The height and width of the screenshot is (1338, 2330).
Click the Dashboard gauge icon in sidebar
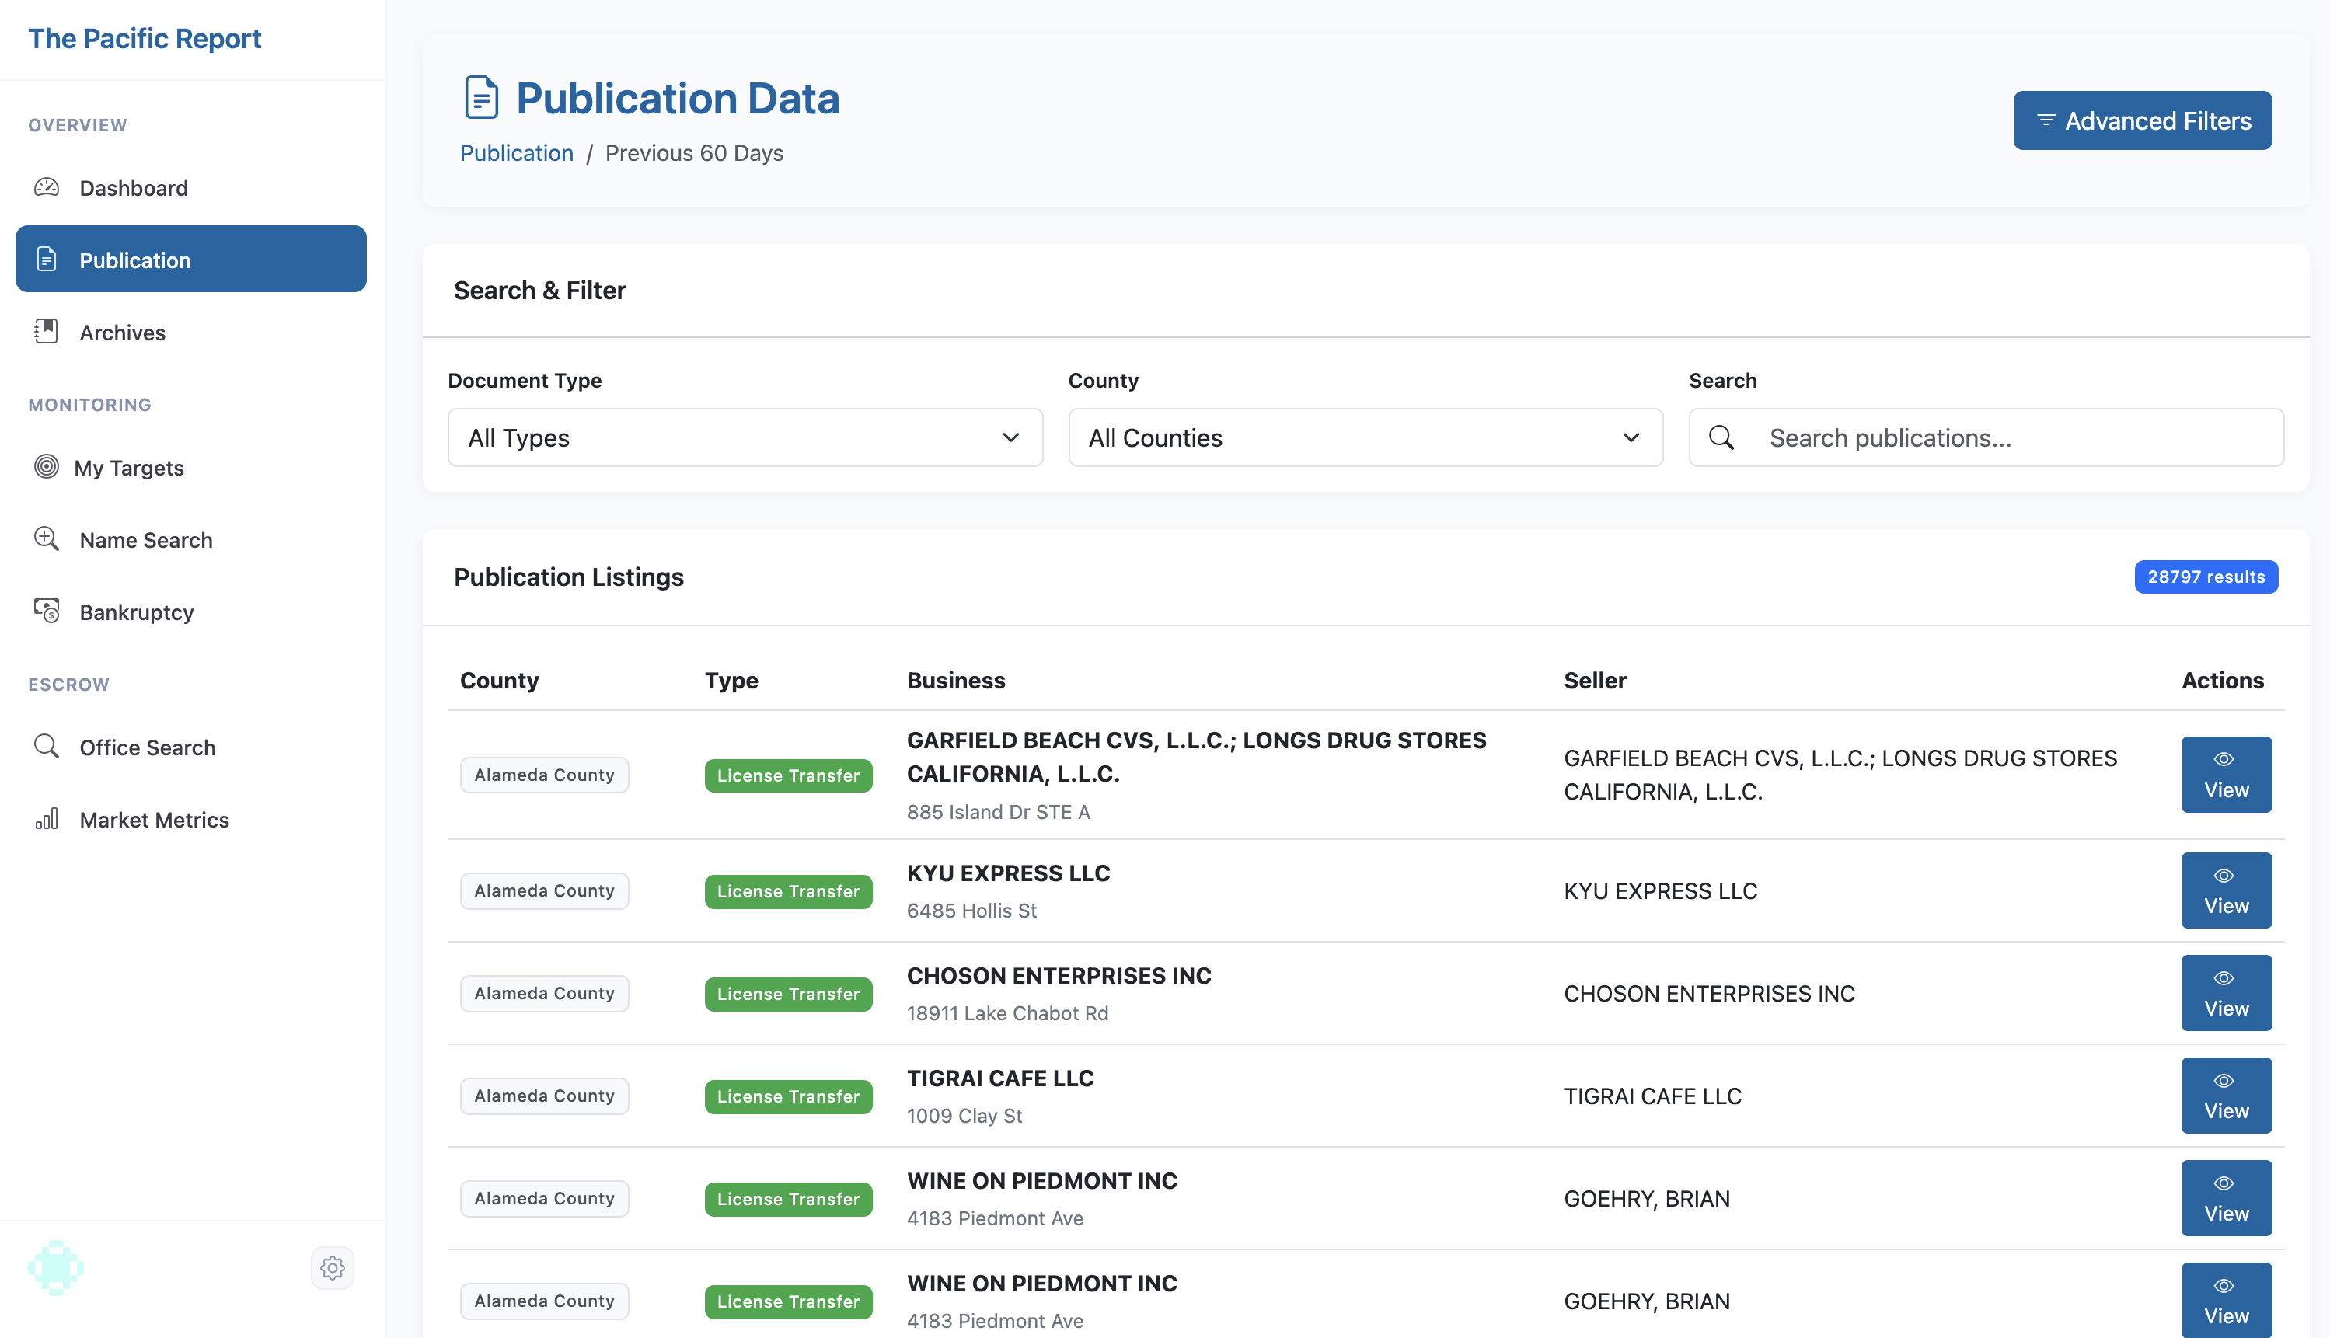tap(47, 187)
